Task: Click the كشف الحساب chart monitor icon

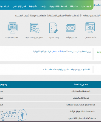Action: [90, 28]
